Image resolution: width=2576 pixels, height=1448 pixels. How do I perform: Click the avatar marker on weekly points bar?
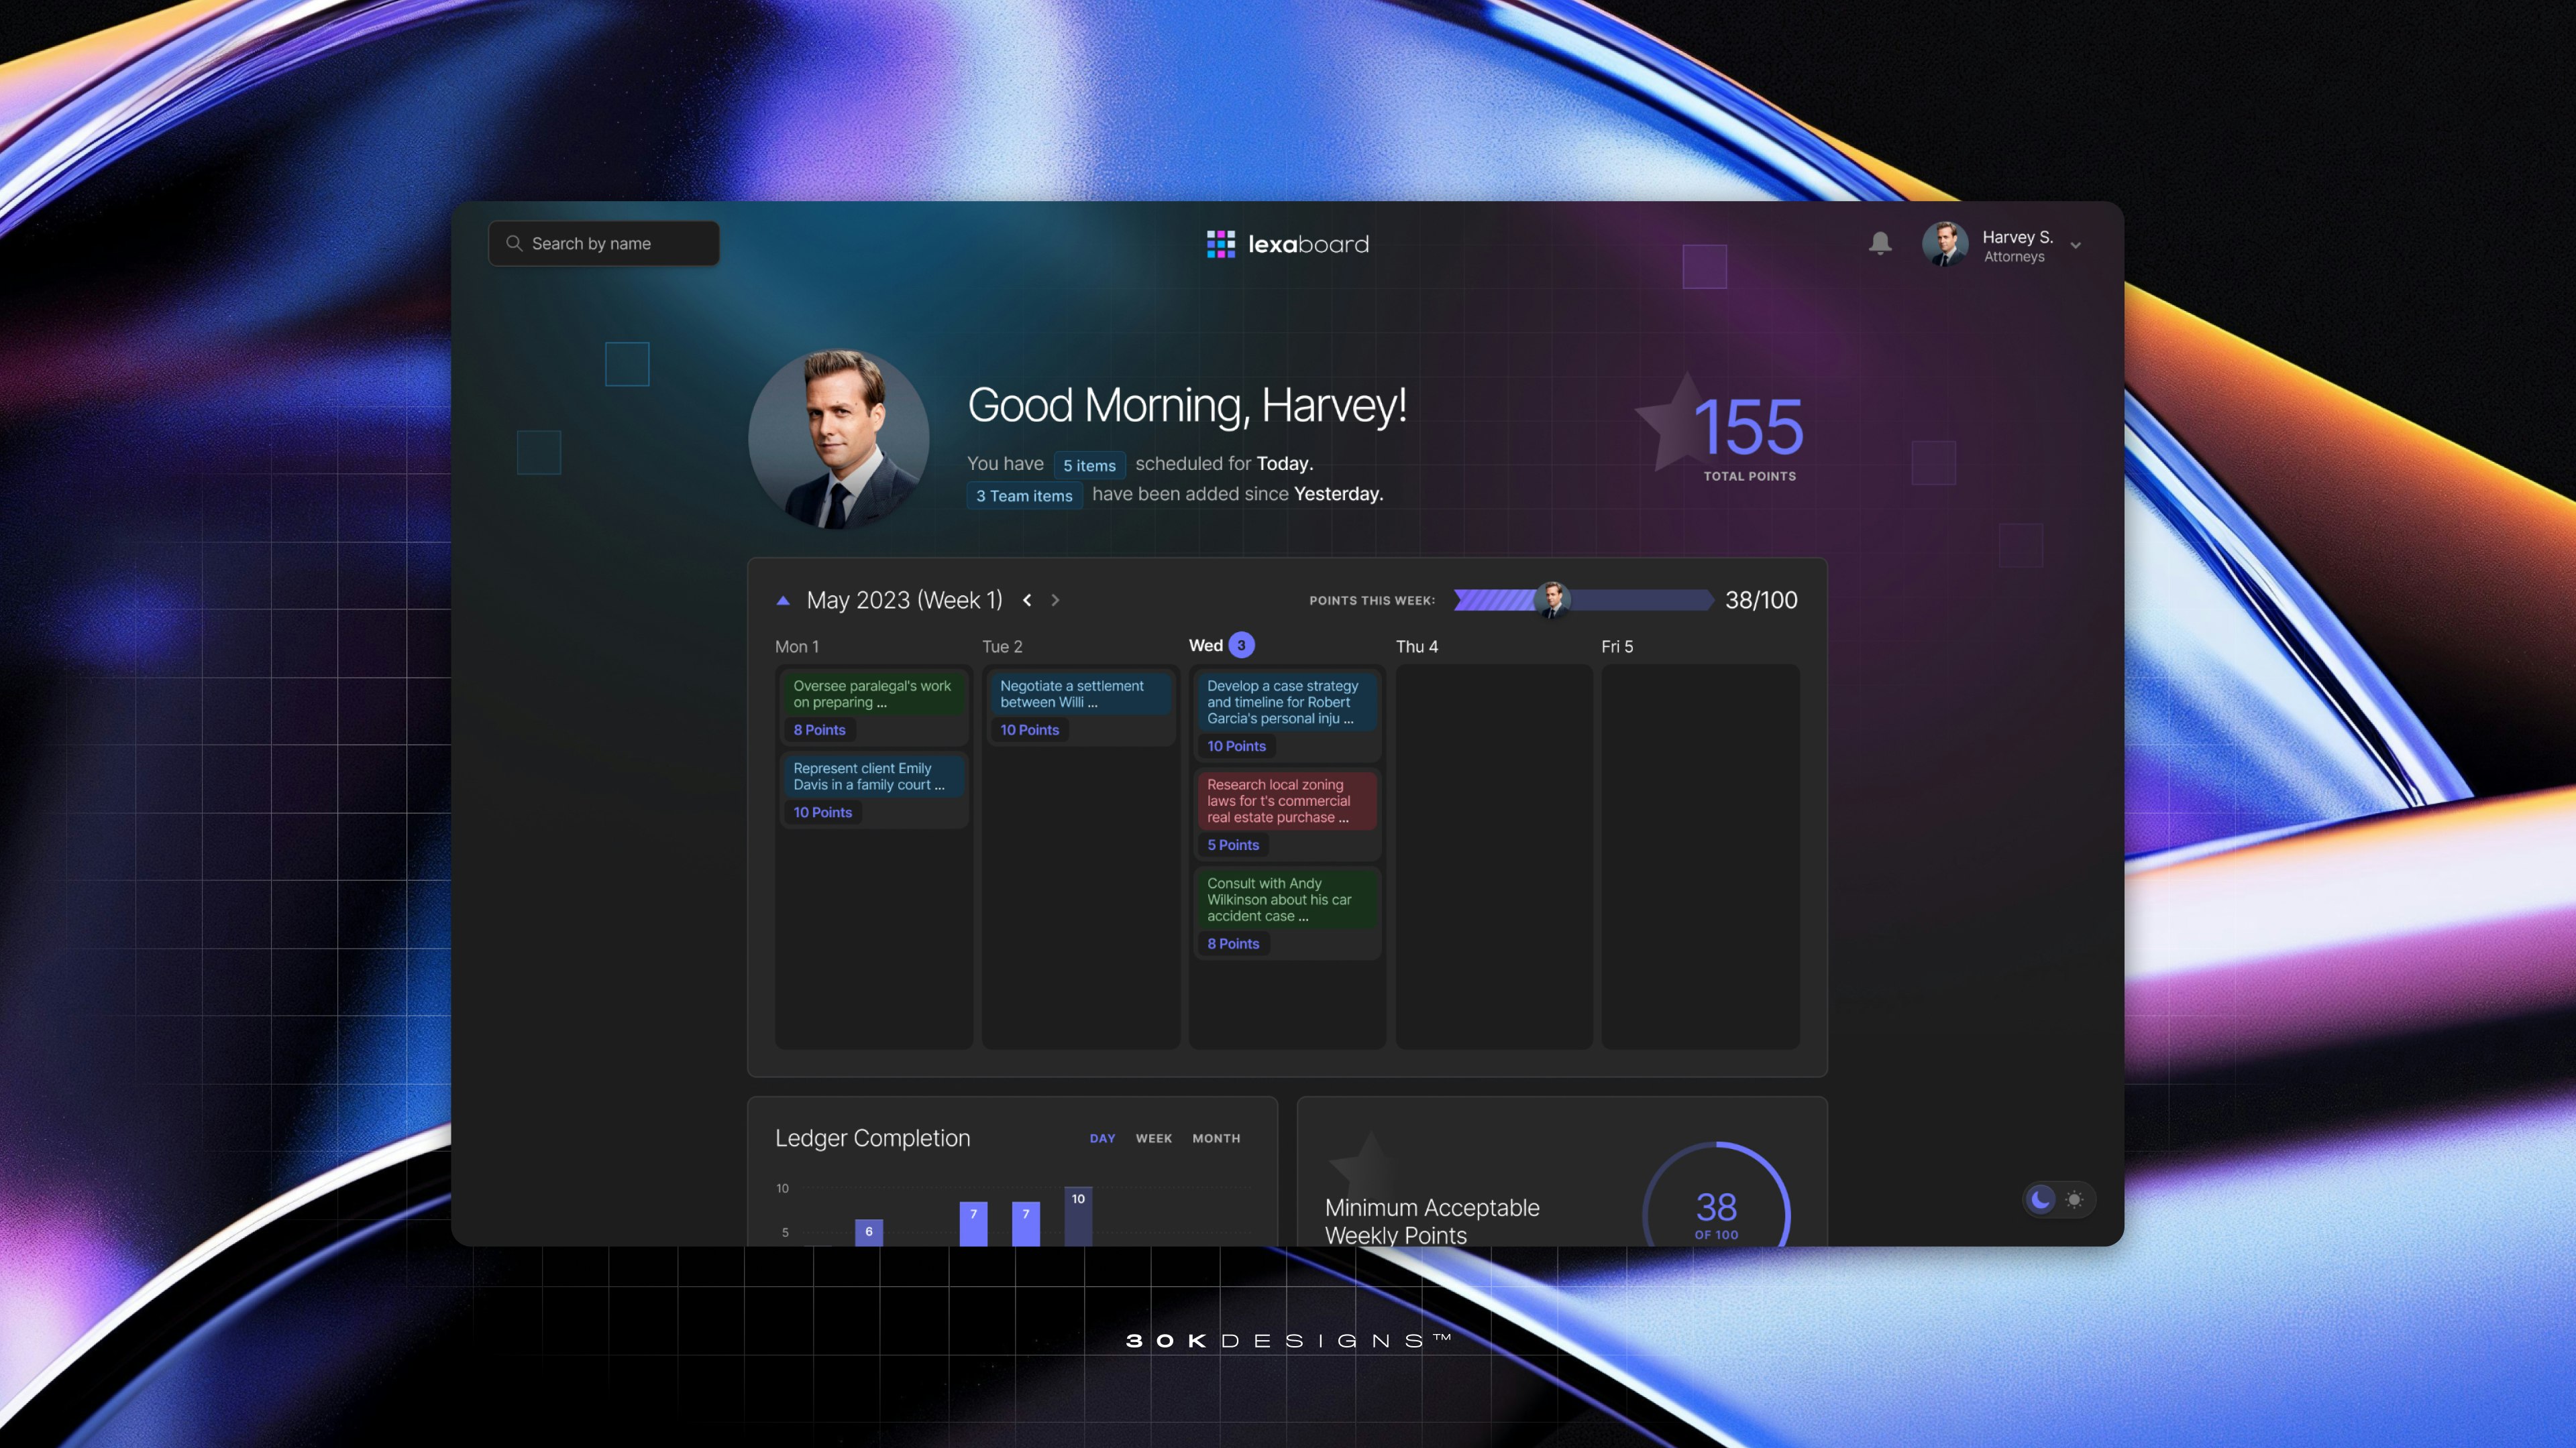[x=1552, y=599]
